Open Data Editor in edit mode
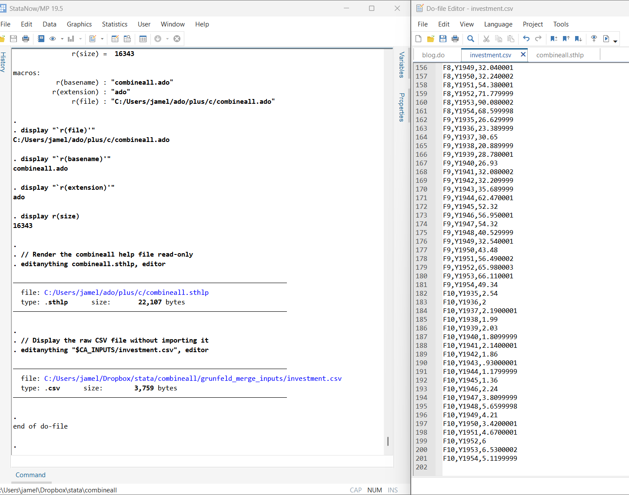This screenshot has width=629, height=495. point(115,39)
